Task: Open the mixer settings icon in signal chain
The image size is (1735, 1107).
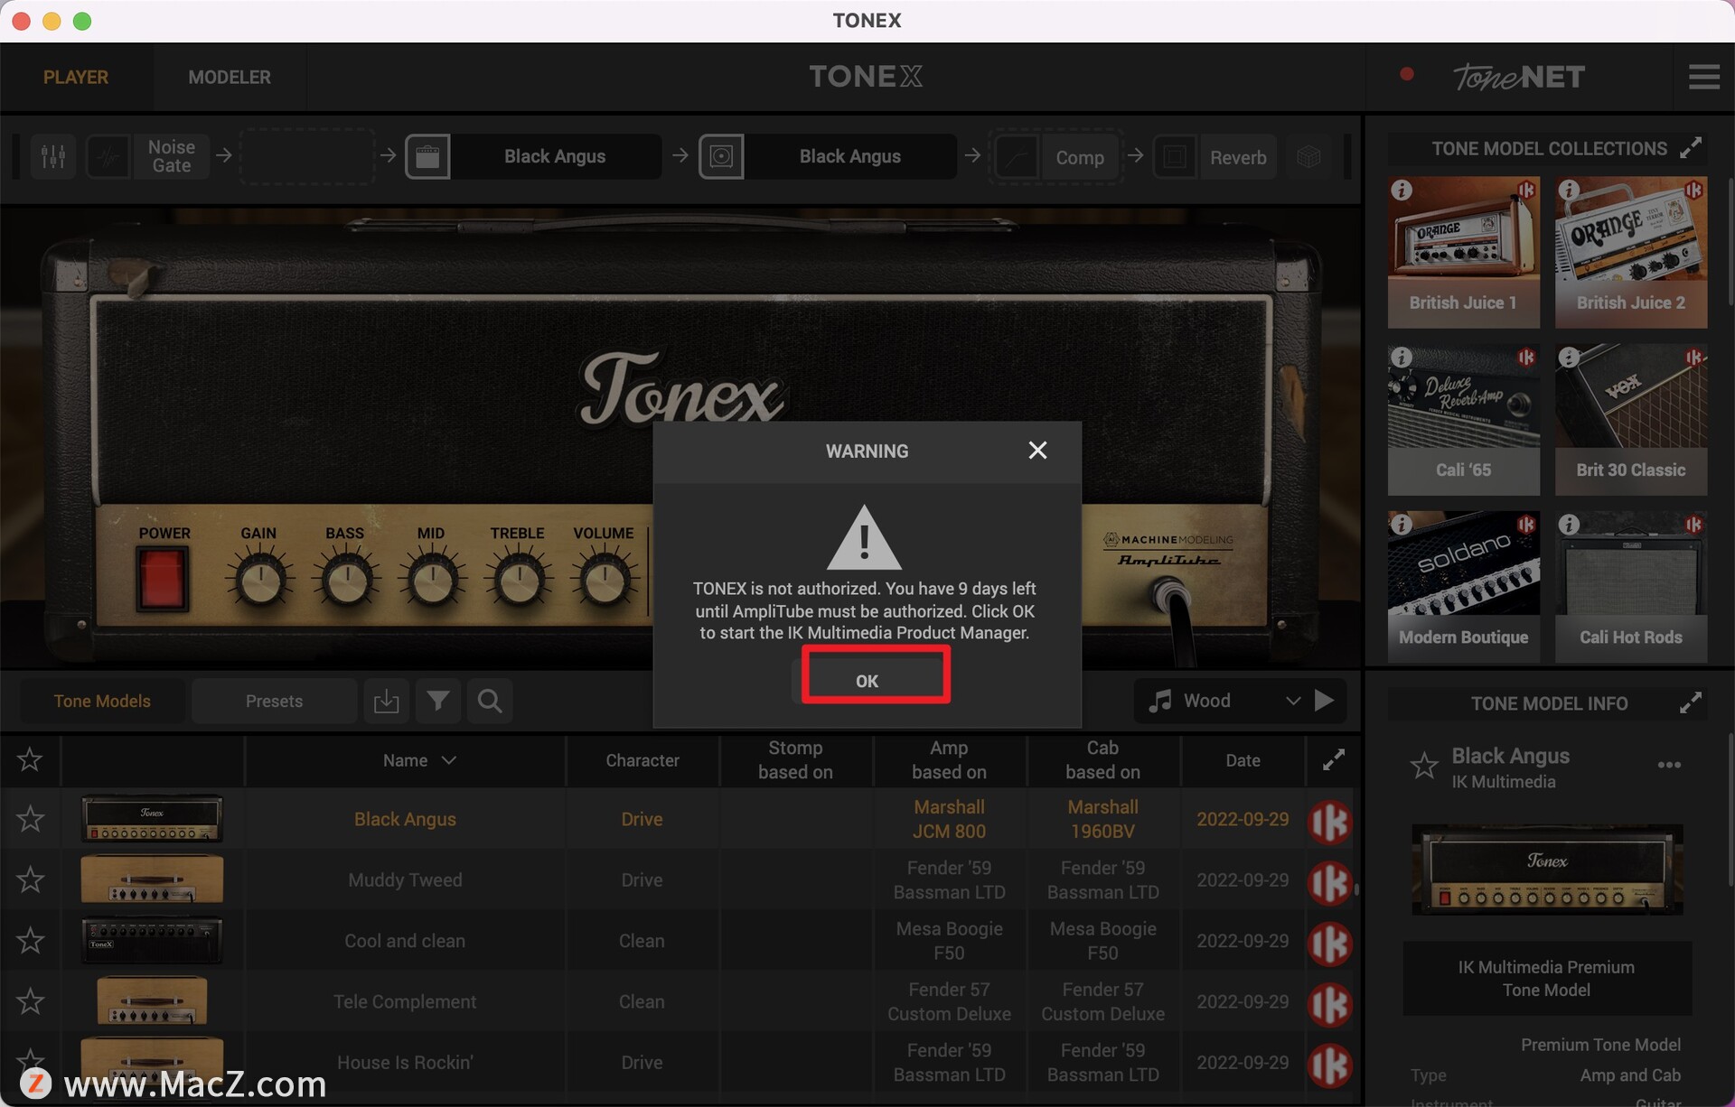Action: (52, 157)
